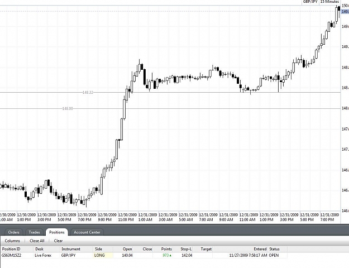Click the stop-loss value 142.04
Image resolution: width=349 pixels, height=268 pixels.
[187, 255]
